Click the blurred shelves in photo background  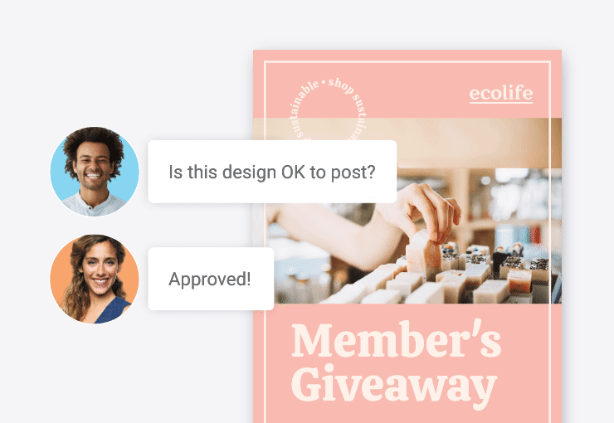click(x=509, y=203)
